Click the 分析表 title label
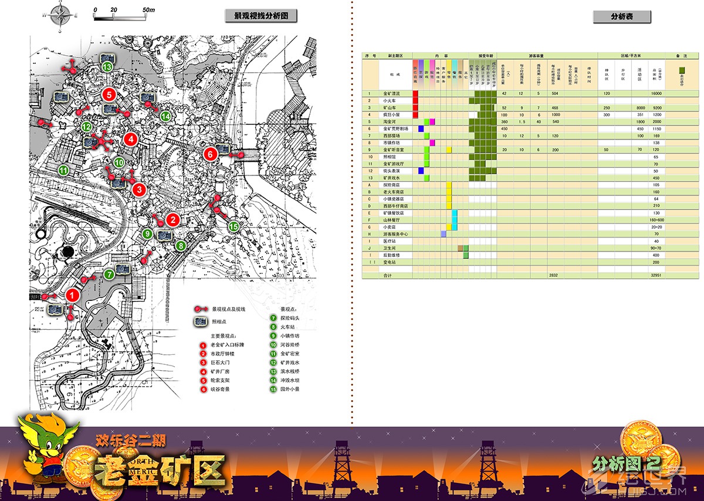The height and width of the screenshot is (501, 704). pos(621,17)
